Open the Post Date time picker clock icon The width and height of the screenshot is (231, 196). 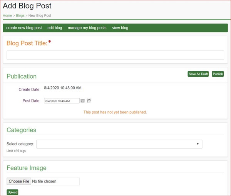tap(89, 101)
